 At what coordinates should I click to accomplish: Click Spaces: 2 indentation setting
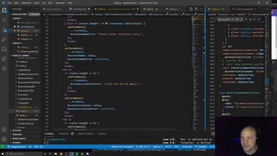tap(158, 146)
